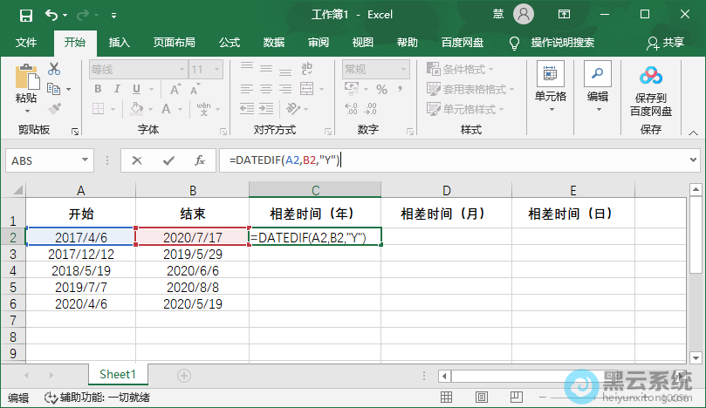
Task: Click the Undo arrow icon
Action: pos(51,15)
